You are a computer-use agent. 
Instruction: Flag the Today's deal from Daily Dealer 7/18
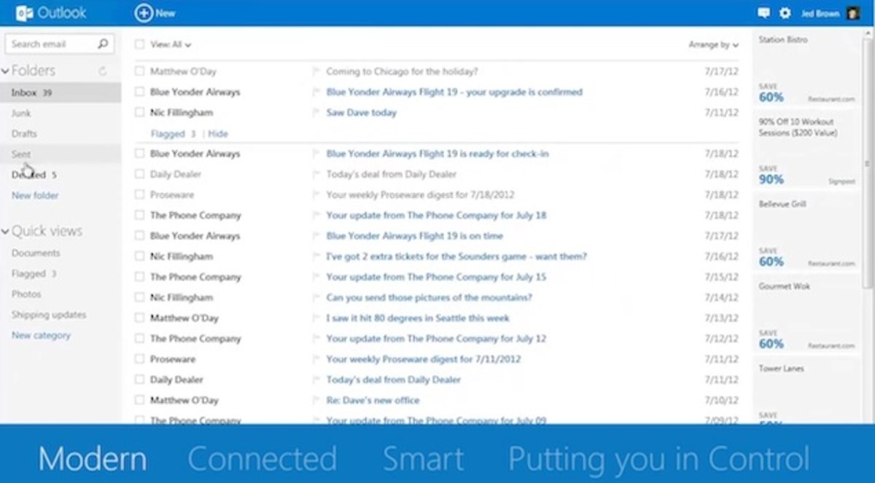316,174
